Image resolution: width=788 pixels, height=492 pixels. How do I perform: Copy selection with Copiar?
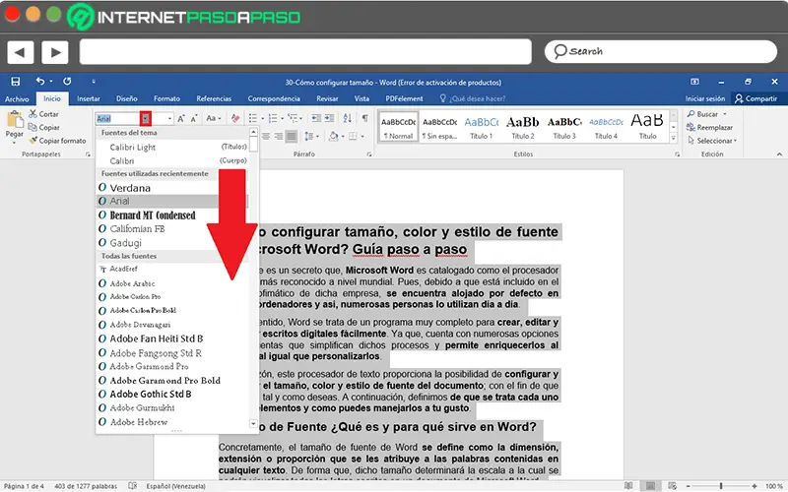tap(44, 128)
